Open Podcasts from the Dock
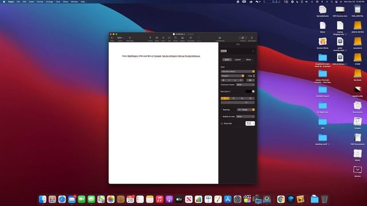 coord(169,199)
